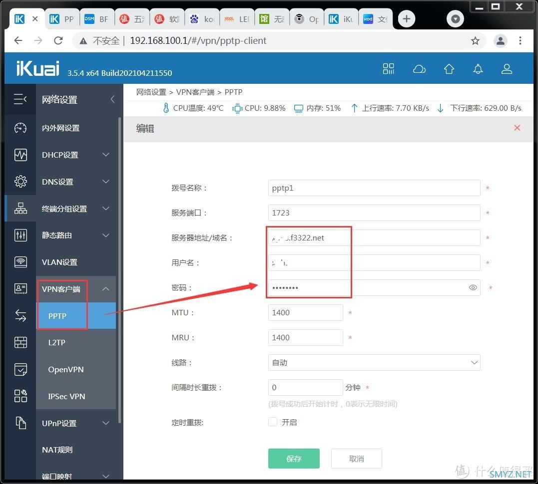538x484 pixels.
Task: Click the 拨号名称 field with pptp1
Action: (x=374, y=188)
